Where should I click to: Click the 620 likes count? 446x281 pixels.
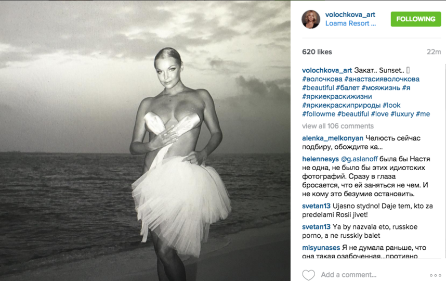[317, 52]
